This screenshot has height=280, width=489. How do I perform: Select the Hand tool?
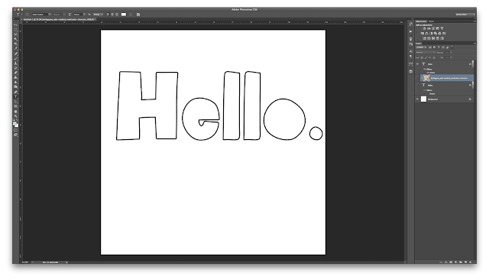tap(16, 112)
